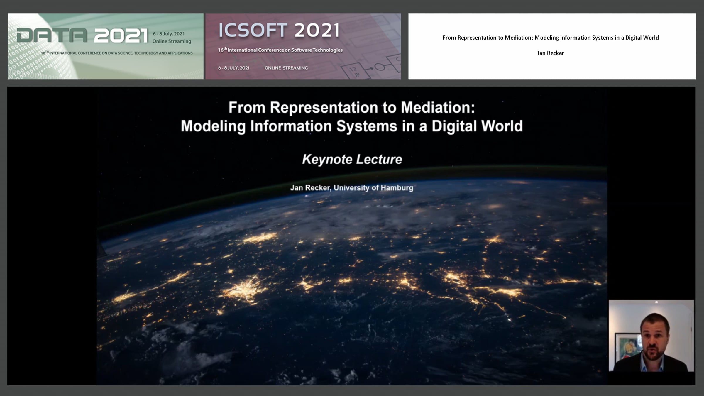This screenshot has height=396, width=704.
Task: Click the title text in the white info panel
Action: pyautogui.click(x=551, y=38)
